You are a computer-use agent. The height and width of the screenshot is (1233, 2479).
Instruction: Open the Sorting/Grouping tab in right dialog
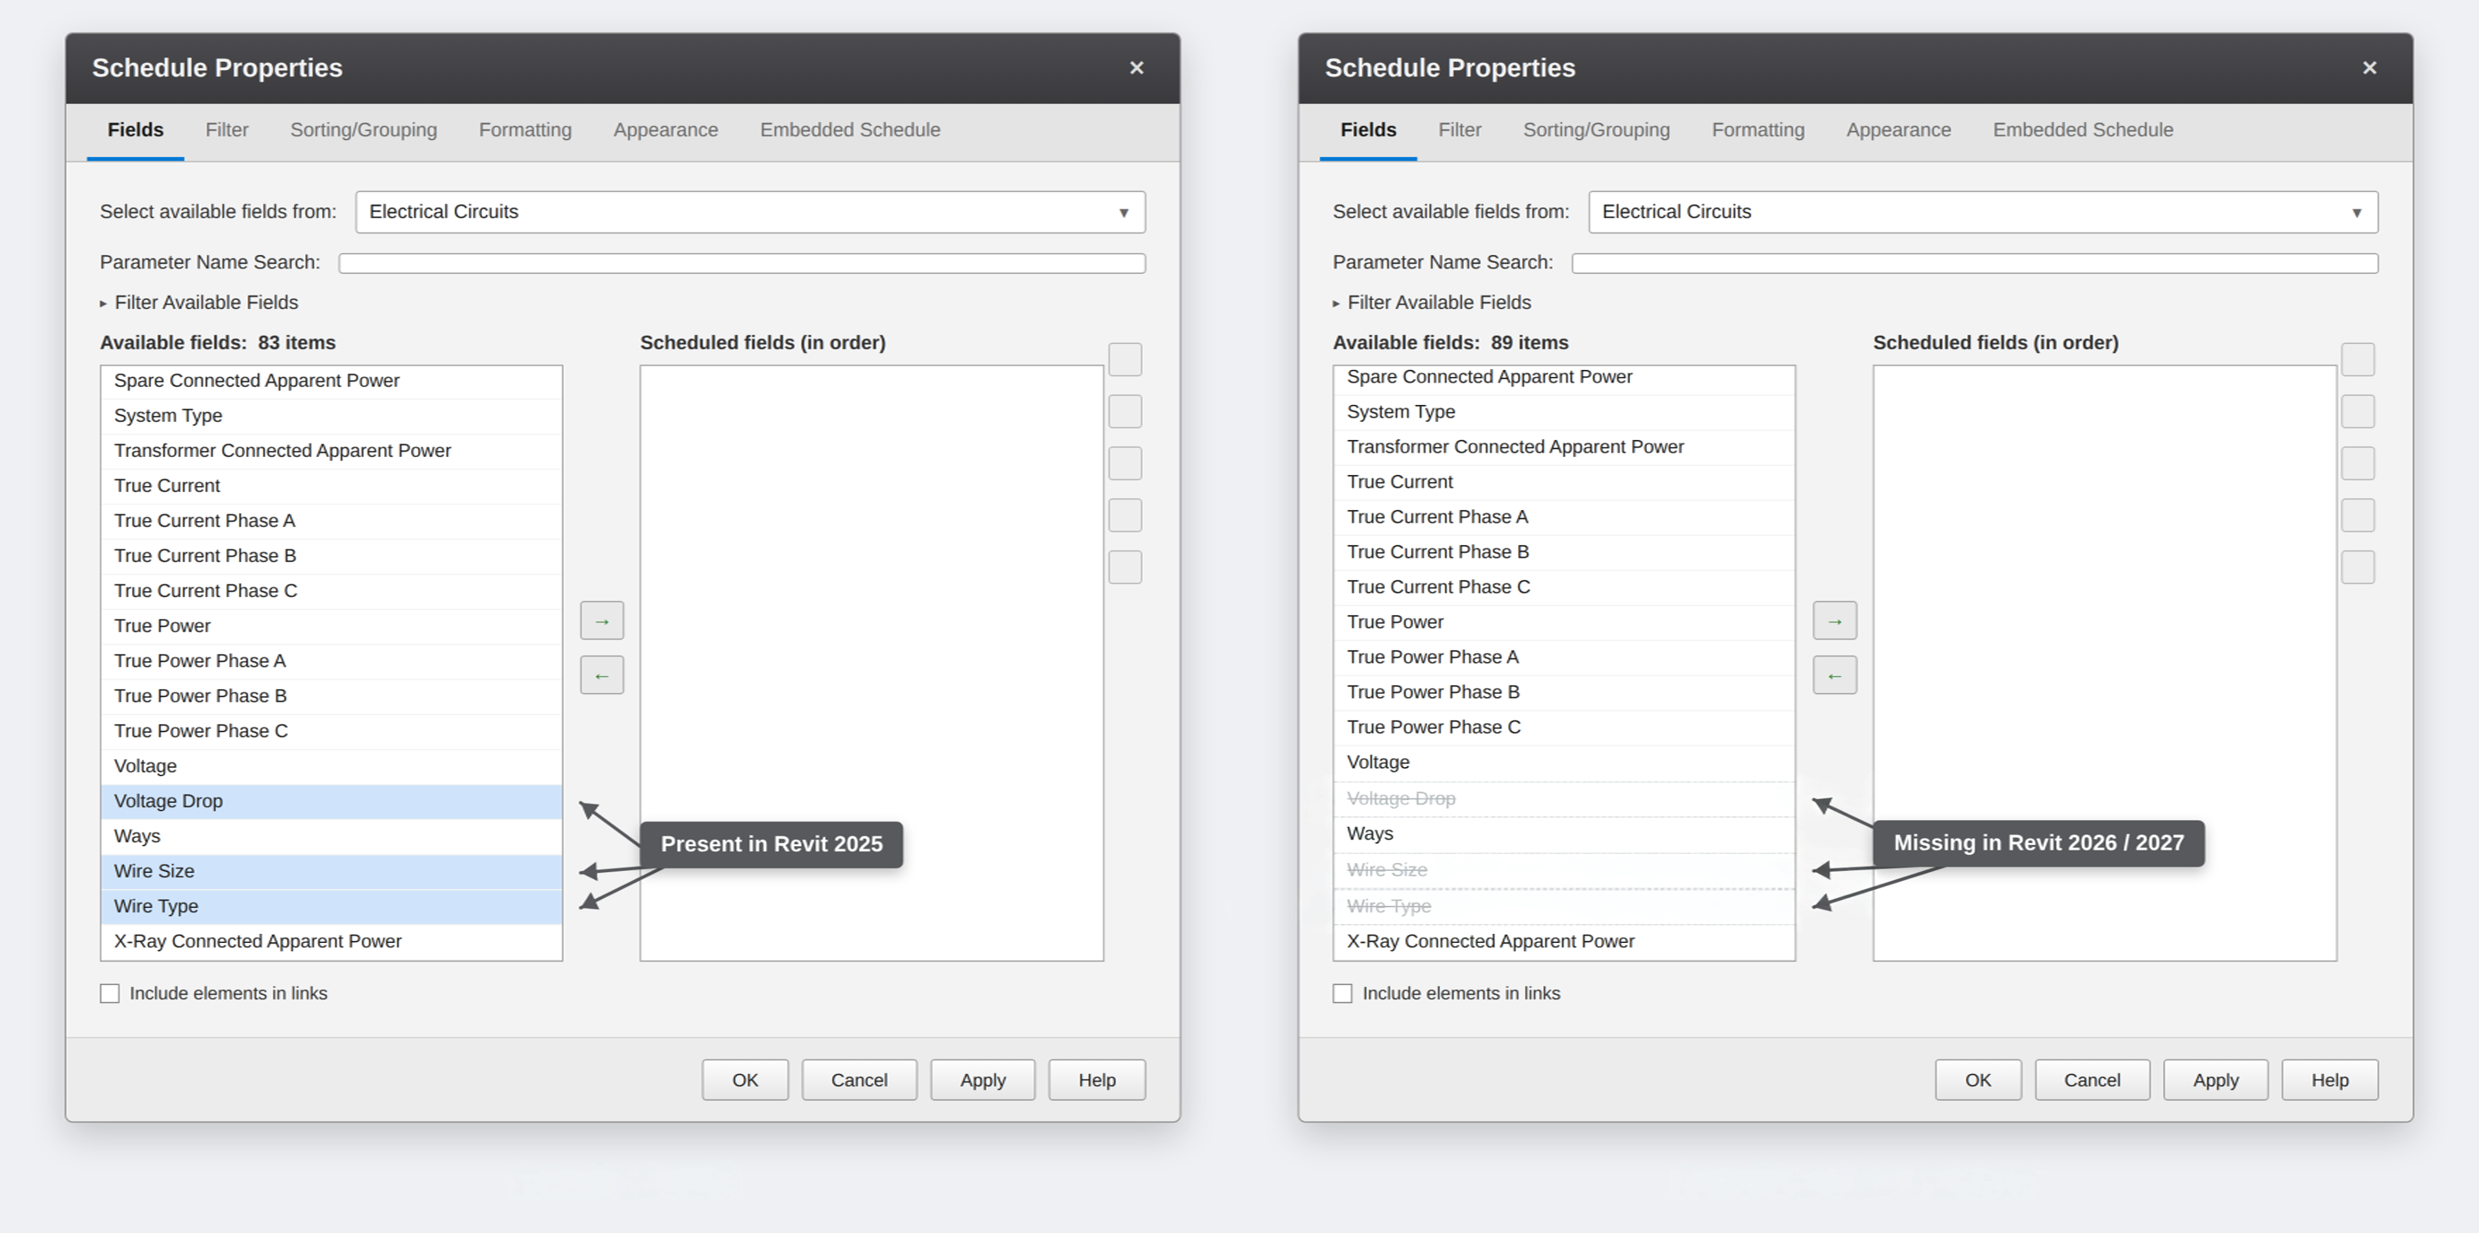[x=1596, y=130]
